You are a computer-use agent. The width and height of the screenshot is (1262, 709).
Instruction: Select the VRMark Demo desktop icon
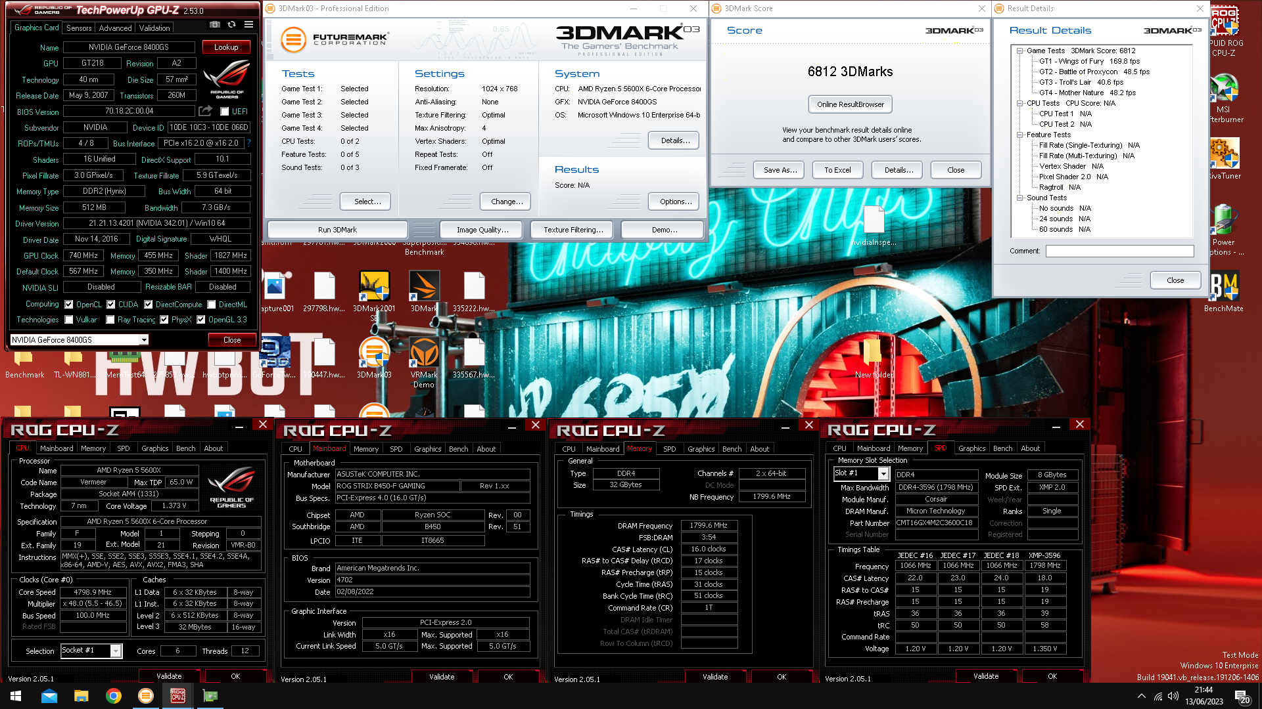(424, 362)
